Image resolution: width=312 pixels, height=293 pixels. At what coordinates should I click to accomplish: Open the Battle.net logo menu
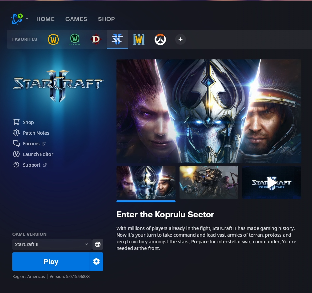[x=17, y=19]
